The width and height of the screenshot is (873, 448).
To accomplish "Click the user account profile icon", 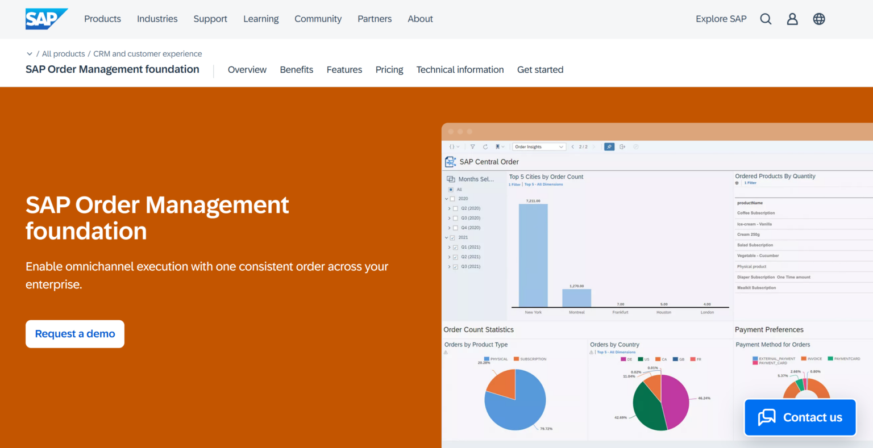I will tap(792, 19).
